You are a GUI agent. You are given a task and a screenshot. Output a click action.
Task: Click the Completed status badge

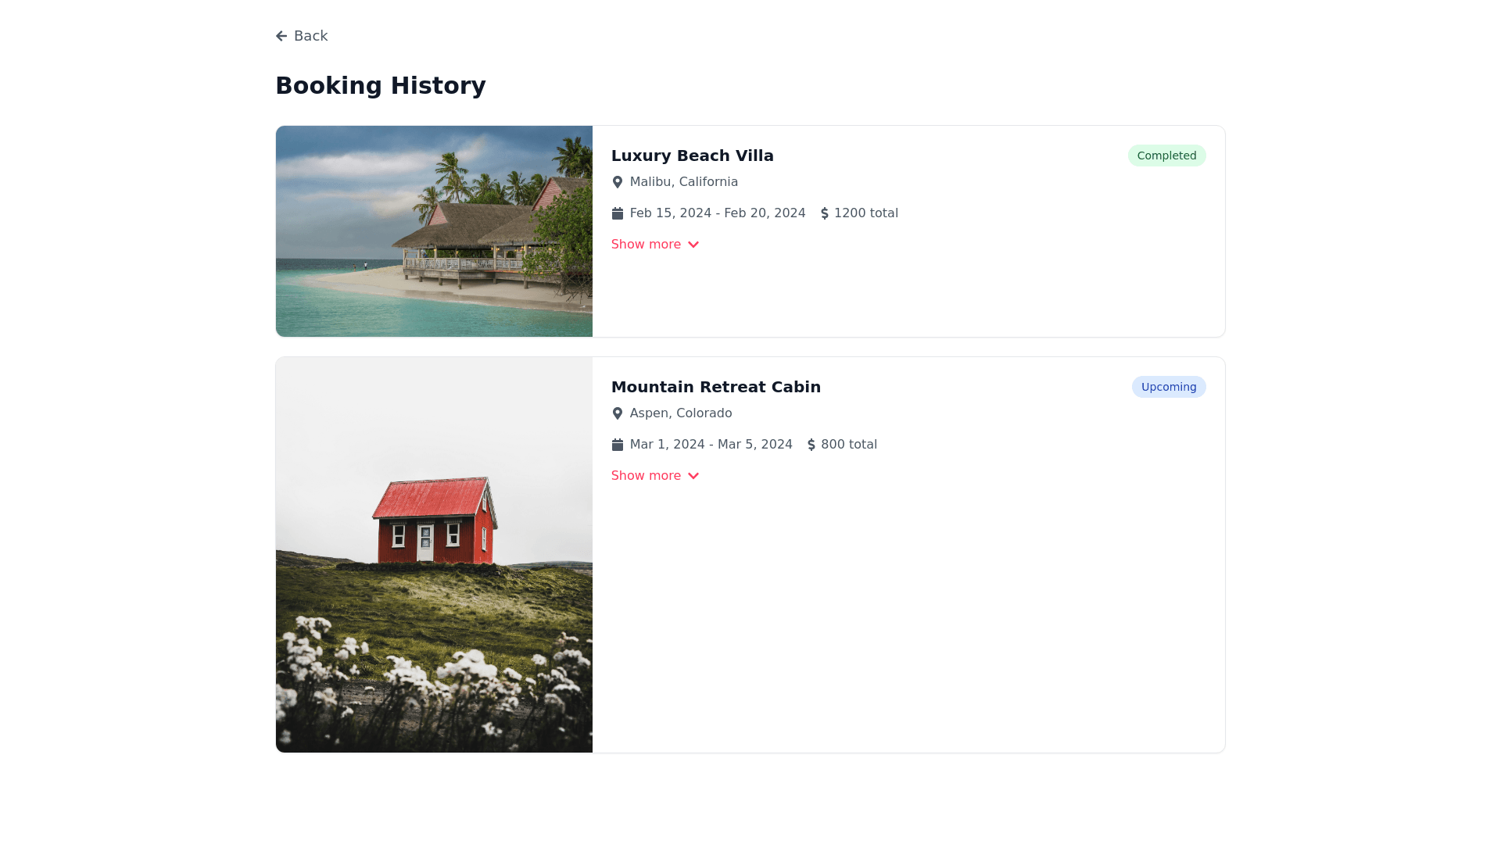(x=1166, y=156)
